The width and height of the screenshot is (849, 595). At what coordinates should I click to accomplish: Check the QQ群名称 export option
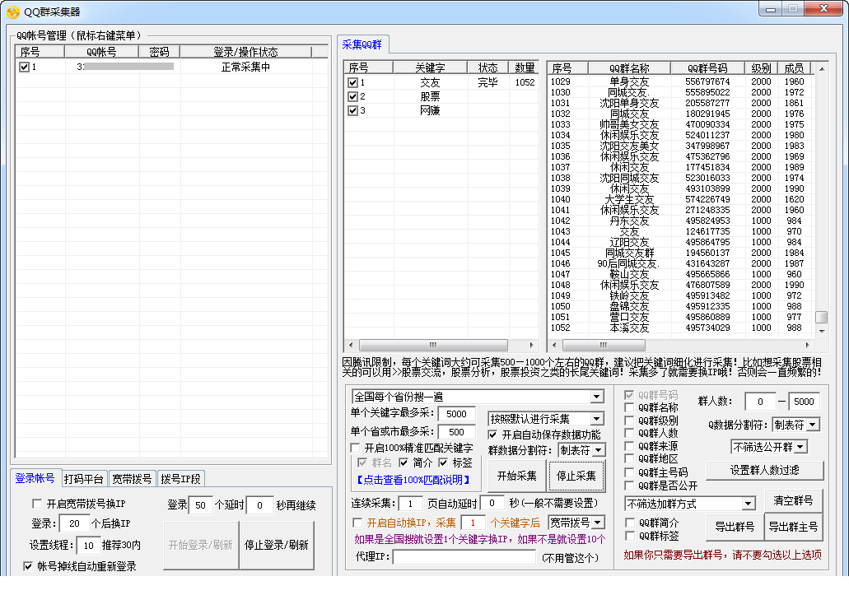629,407
